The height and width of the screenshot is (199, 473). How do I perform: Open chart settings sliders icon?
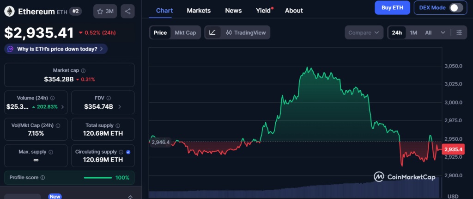click(x=459, y=33)
